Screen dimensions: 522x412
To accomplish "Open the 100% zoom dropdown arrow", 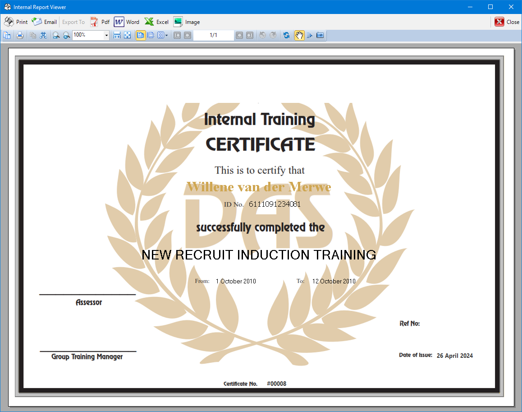I will [x=106, y=35].
